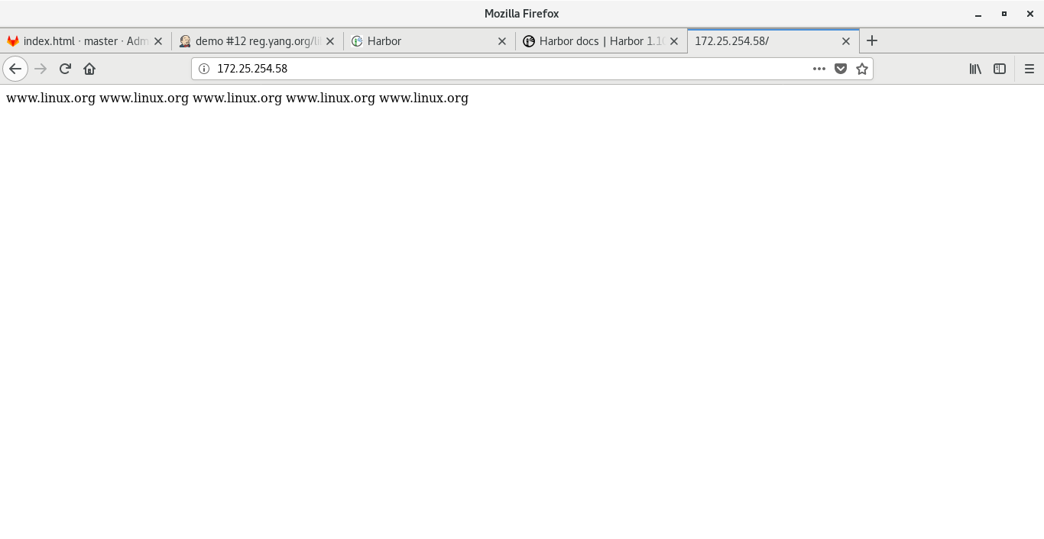Image resolution: width=1044 pixels, height=539 pixels.
Task: Close the GitLab index.html tab
Action: pyautogui.click(x=158, y=41)
